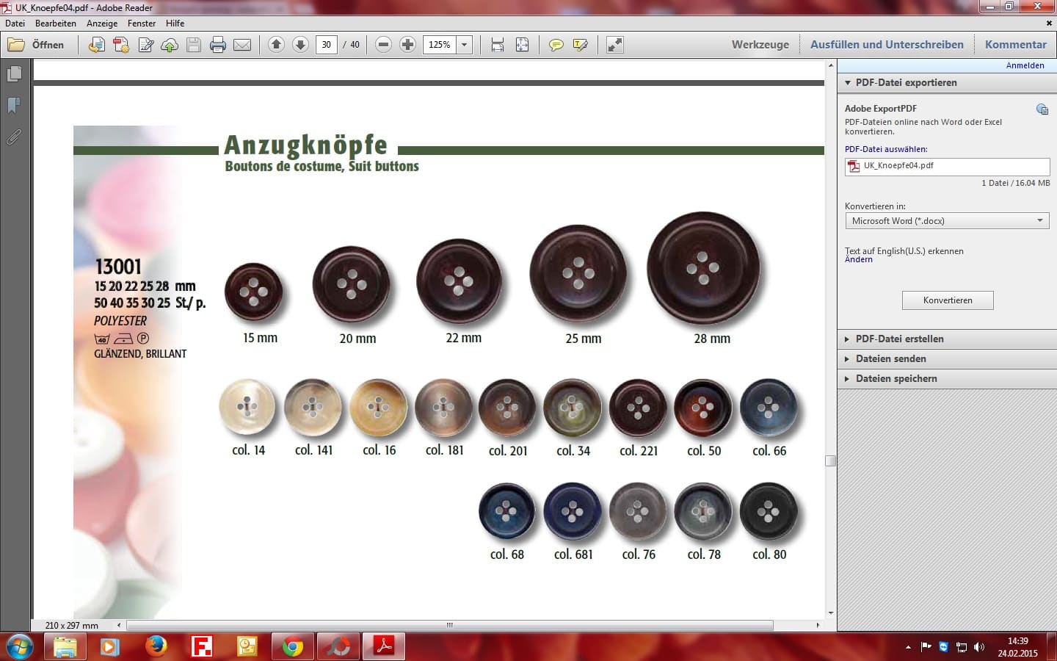The height and width of the screenshot is (661, 1057).
Task: Open Ausfüllen und Unterschreiben pane
Action: click(x=887, y=44)
